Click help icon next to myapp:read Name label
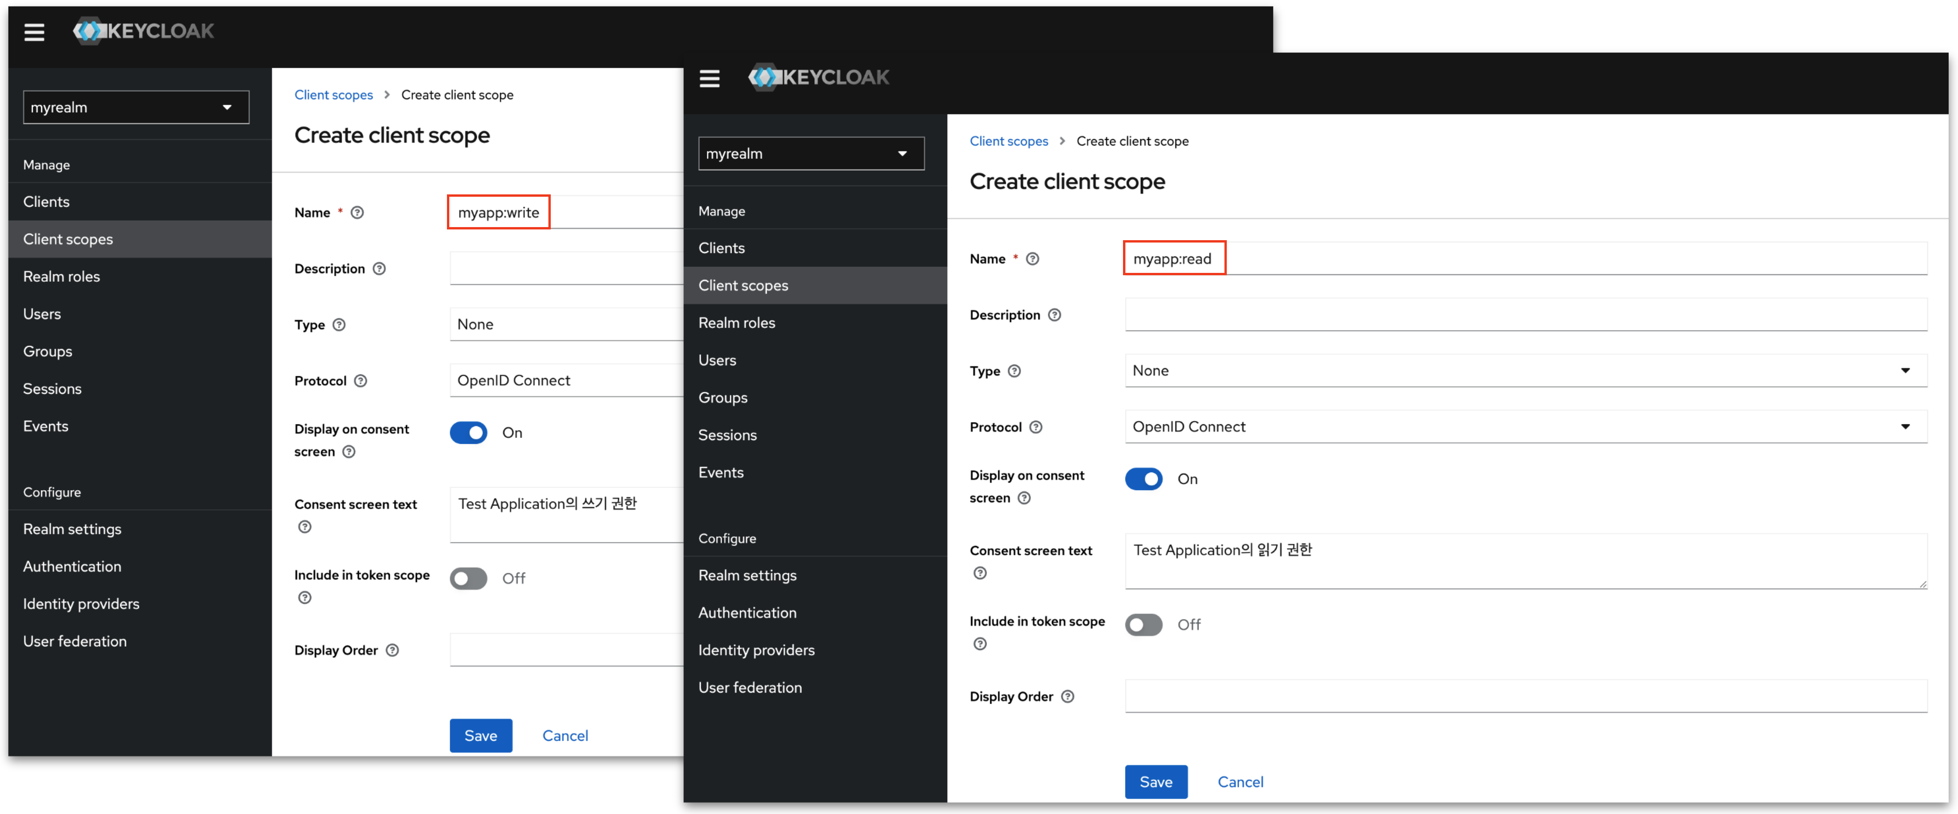The width and height of the screenshot is (1958, 814). click(1032, 259)
